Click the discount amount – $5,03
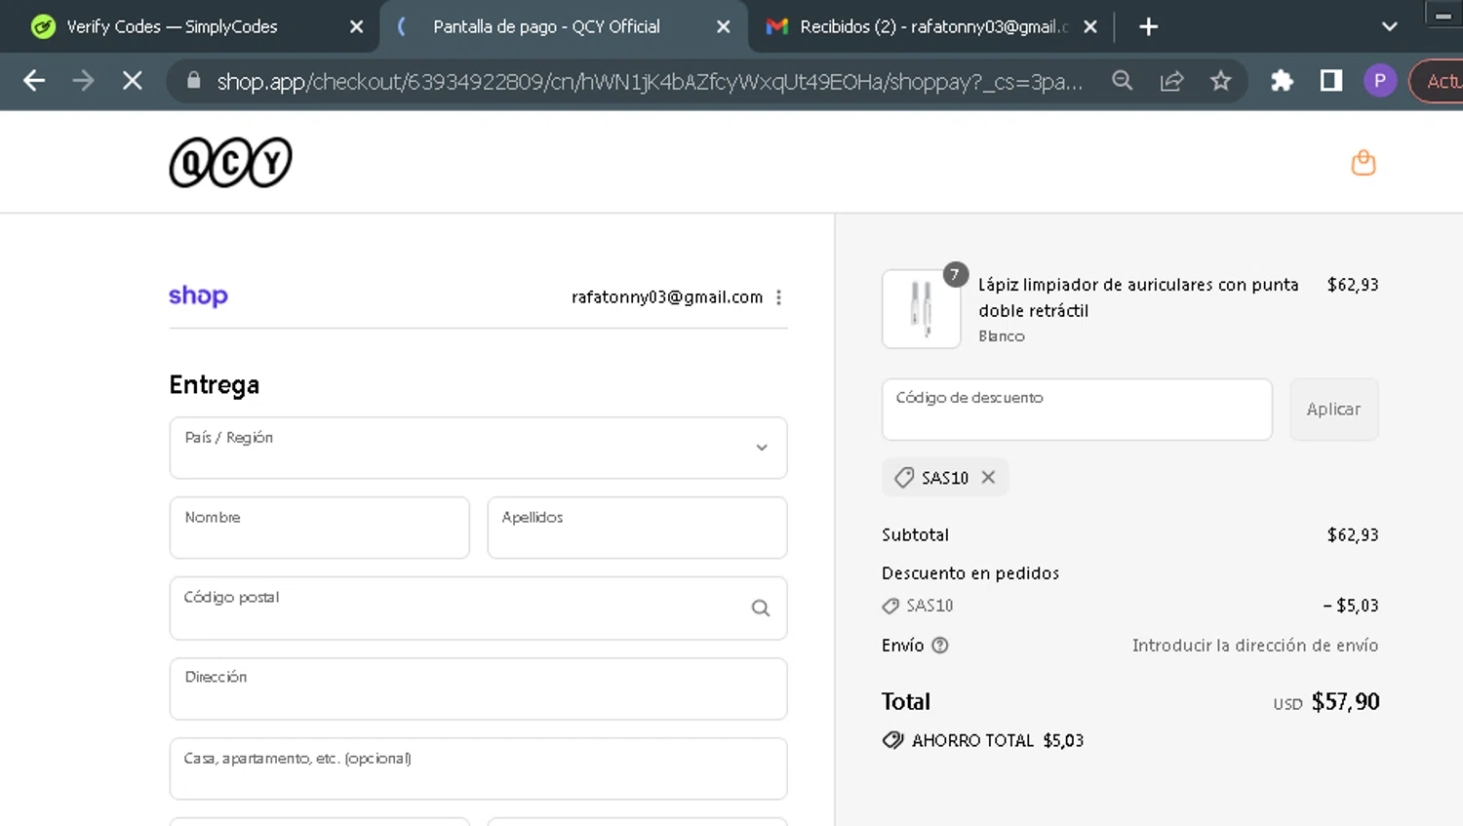 (x=1351, y=606)
